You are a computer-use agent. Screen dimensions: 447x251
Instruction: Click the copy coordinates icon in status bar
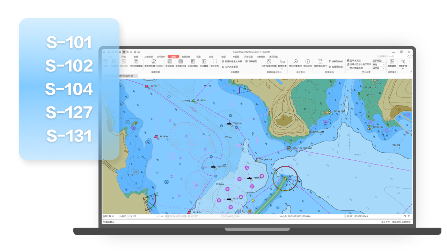(x=404, y=216)
